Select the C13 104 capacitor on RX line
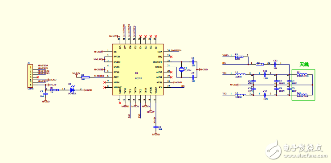331x163 pixels. point(275,64)
